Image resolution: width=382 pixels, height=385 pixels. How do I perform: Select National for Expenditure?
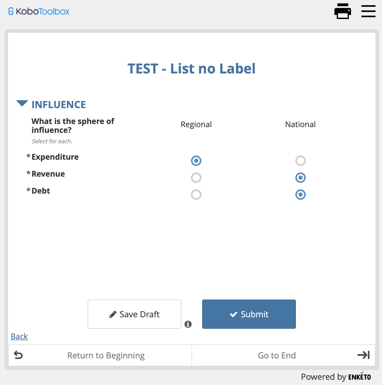point(300,161)
